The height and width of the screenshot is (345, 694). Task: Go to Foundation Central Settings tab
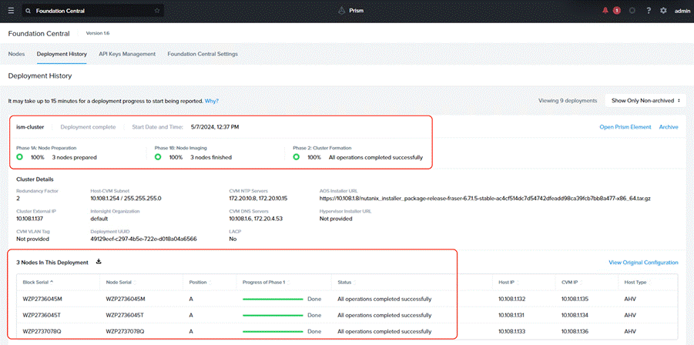pyautogui.click(x=203, y=54)
